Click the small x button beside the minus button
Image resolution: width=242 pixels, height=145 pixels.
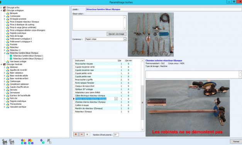point(87,134)
